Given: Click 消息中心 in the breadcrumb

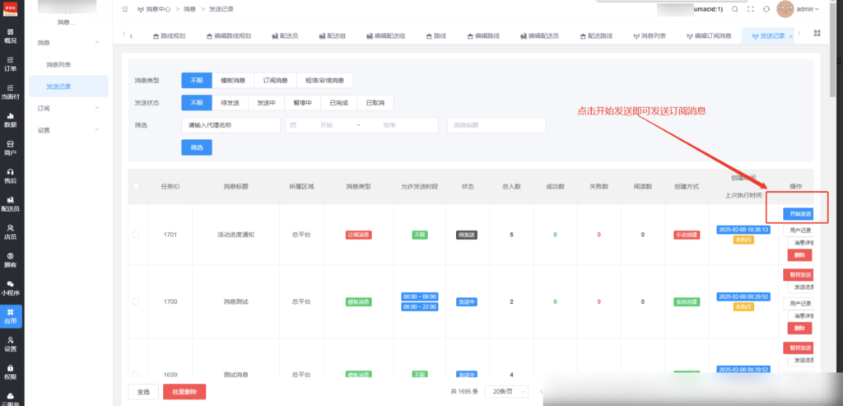Looking at the screenshot, I should pos(158,9).
